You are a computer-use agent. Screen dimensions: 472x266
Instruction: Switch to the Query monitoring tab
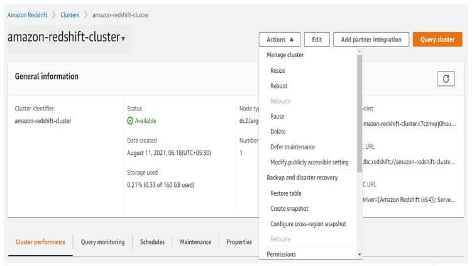coord(102,242)
